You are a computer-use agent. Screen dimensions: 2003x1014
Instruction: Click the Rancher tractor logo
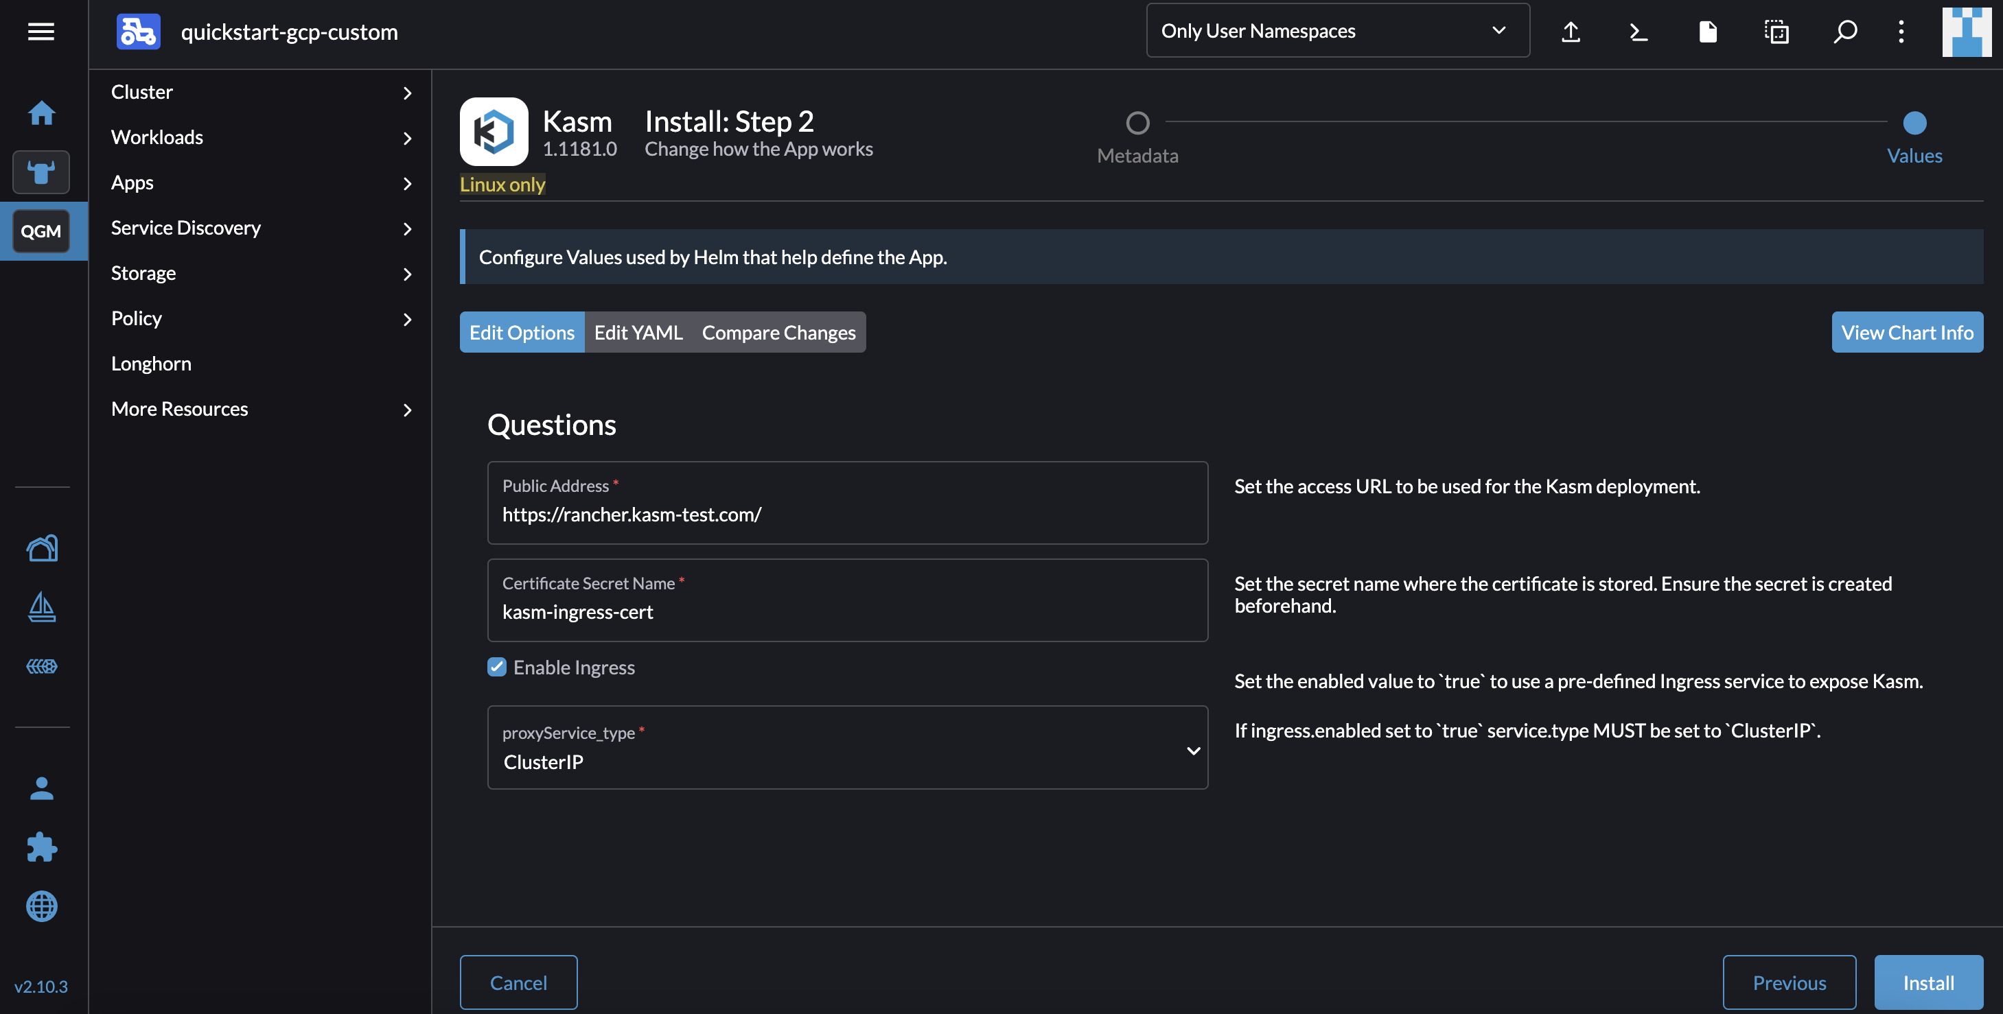coord(139,32)
